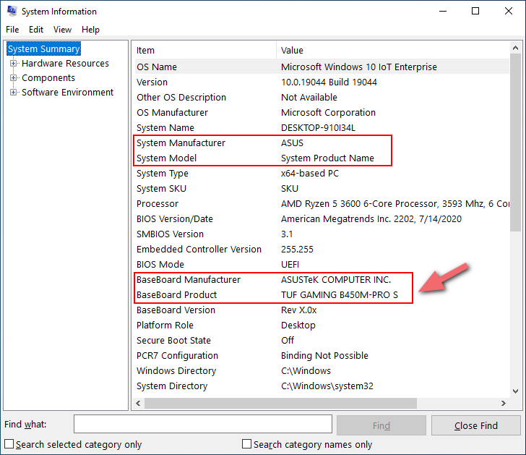Select the Software Environment tree item
The image size is (526, 455).
coord(67,92)
